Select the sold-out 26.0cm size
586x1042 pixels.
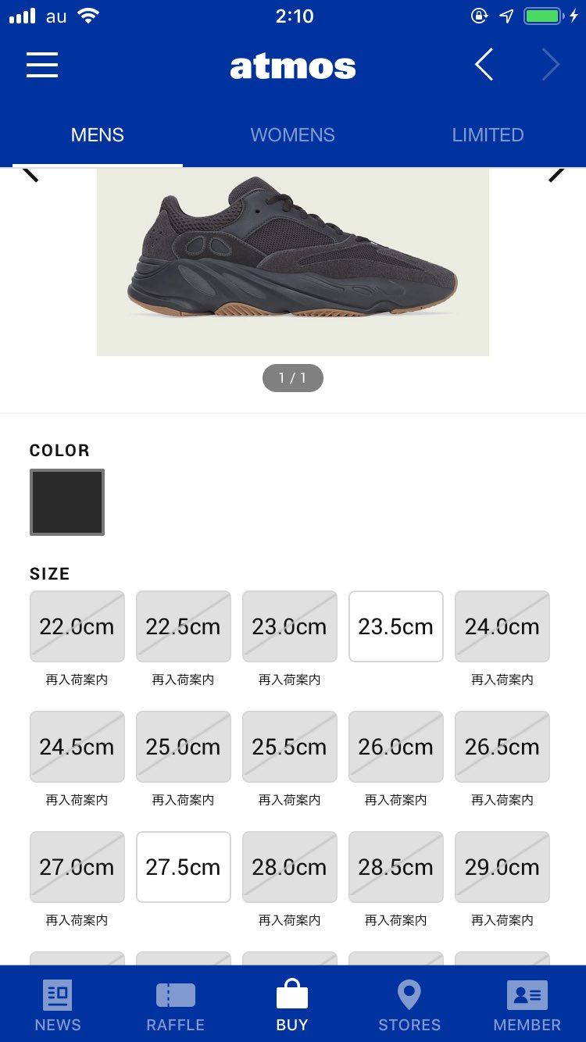pos(396,747)
